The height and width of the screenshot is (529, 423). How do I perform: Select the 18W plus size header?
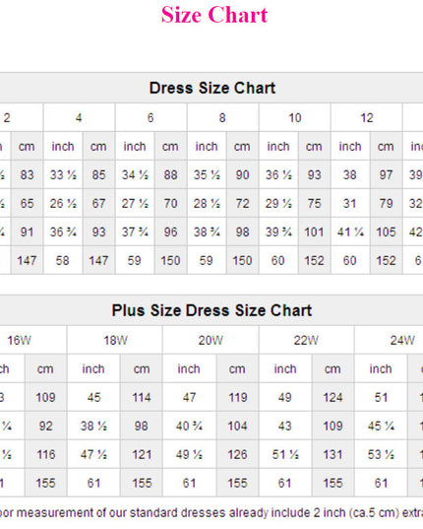click(115, 340)
